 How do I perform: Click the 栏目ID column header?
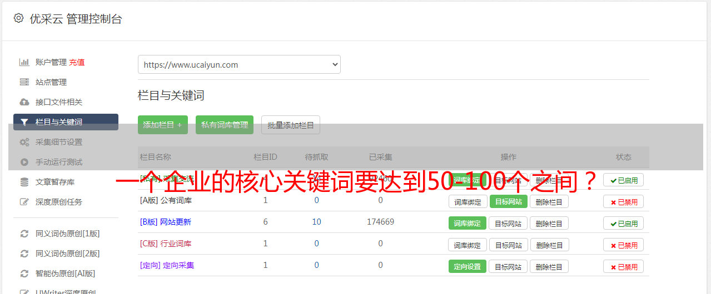pos(266,157)
